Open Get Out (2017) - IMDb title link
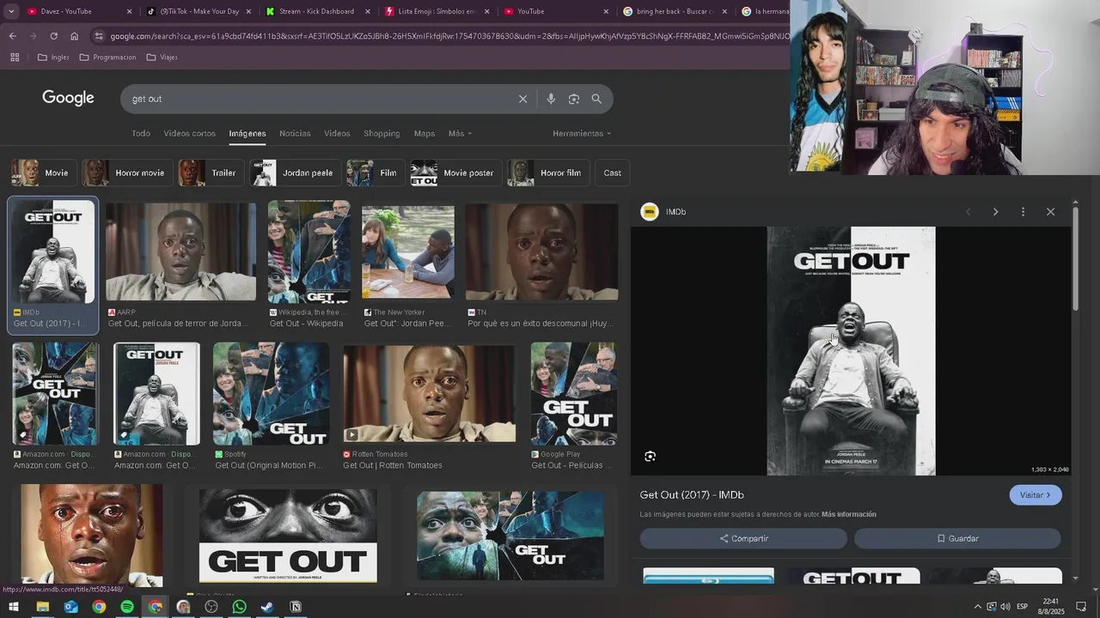 tap(692, 495)
